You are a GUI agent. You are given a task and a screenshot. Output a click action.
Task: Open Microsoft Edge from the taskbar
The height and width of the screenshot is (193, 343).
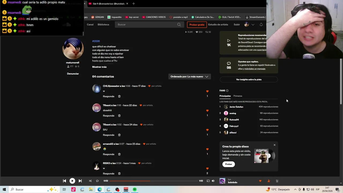(x=100, y=190)
